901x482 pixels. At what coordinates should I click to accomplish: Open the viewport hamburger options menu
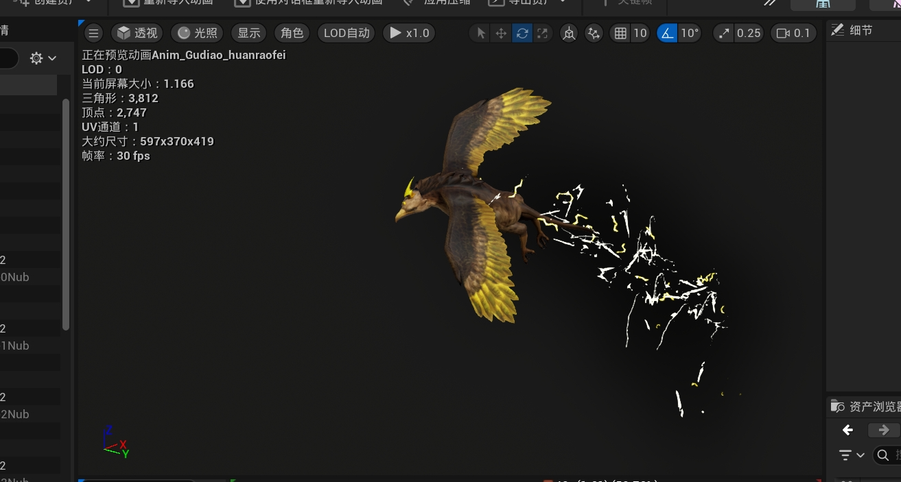click(x=94, y=33)
